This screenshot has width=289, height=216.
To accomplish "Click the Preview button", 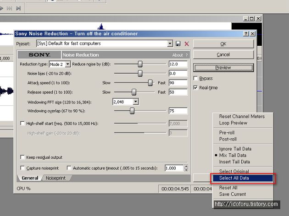I will pos(223,68).
